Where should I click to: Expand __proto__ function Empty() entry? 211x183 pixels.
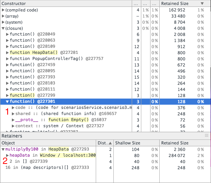[x=13, y=120]
